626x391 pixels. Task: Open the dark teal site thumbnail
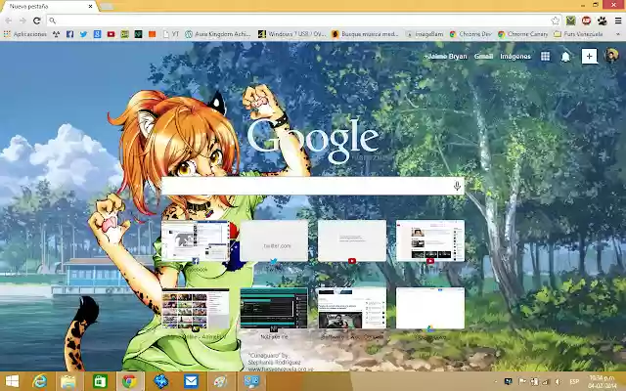(x=274, y=309)
